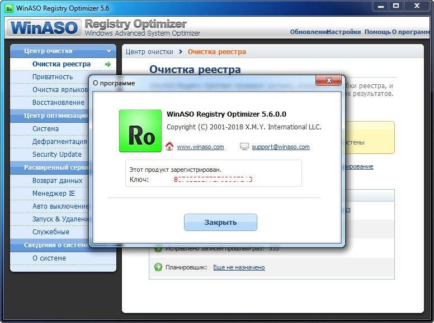This screenshot has width=434, height=323.
Task: Collapse the Центр очистки section chevron
Action: [x=108, y=51]
